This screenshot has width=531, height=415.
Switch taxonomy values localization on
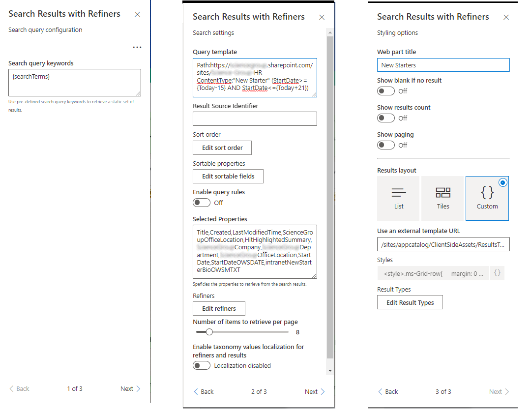(x=202, y=365)
